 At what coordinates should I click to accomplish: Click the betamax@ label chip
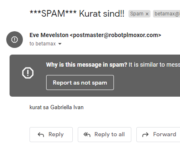point(167,14)
